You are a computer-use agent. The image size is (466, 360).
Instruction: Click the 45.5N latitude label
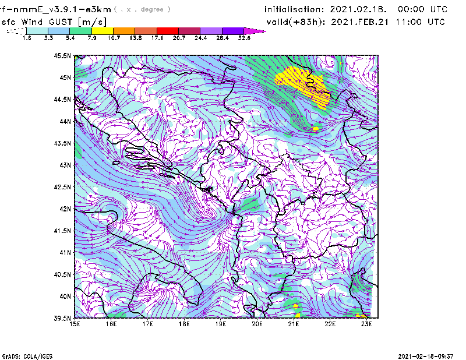63,55
